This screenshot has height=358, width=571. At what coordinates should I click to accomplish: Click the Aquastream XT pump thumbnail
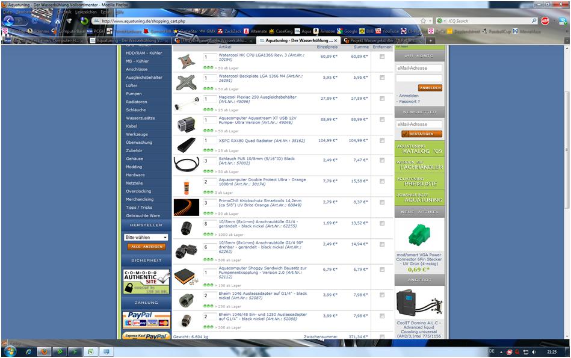pos(187,125)
